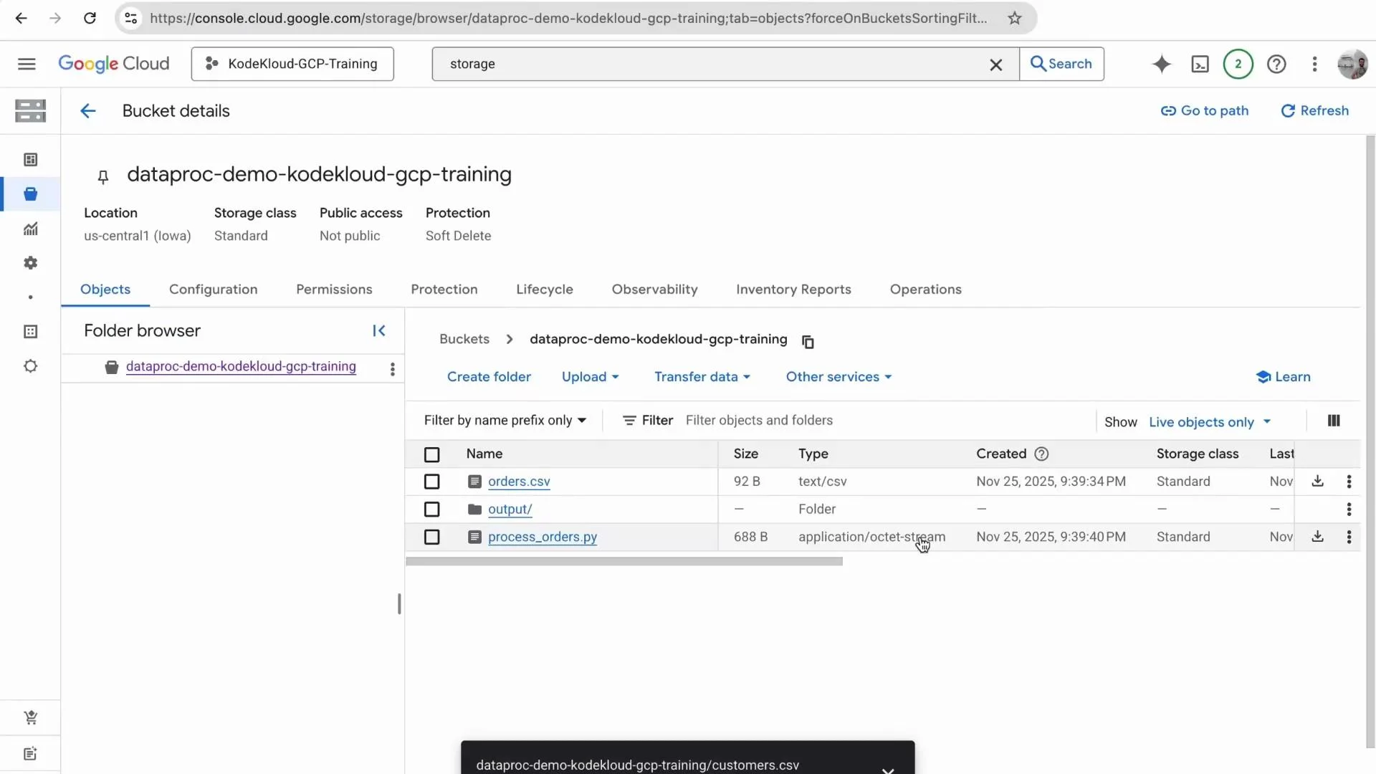1376x774 pixels.
Task: Click the horizontal table scrollbar
Action: tap(624, 562)
